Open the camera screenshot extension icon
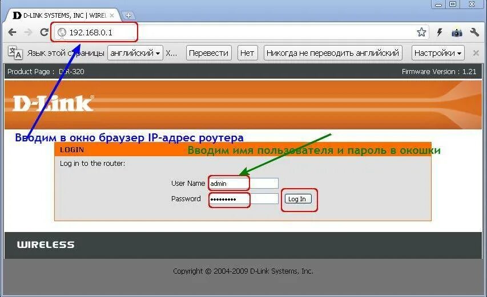The height and width of the screenshot is (297, 487). tap(457, 32)
